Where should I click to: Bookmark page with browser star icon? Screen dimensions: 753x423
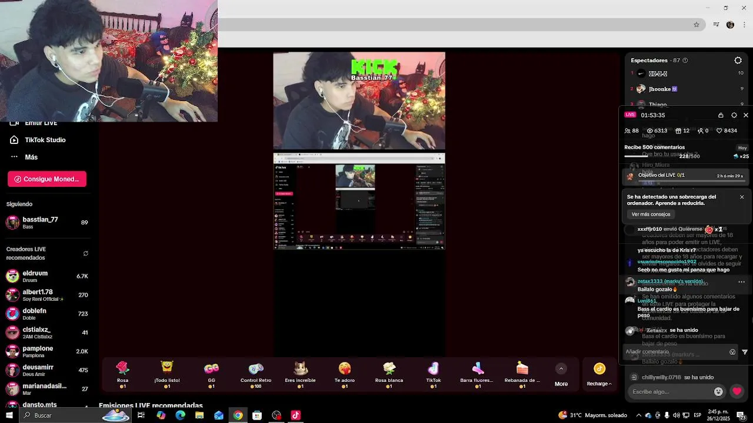pyautogui.click(x=697, y=25)
